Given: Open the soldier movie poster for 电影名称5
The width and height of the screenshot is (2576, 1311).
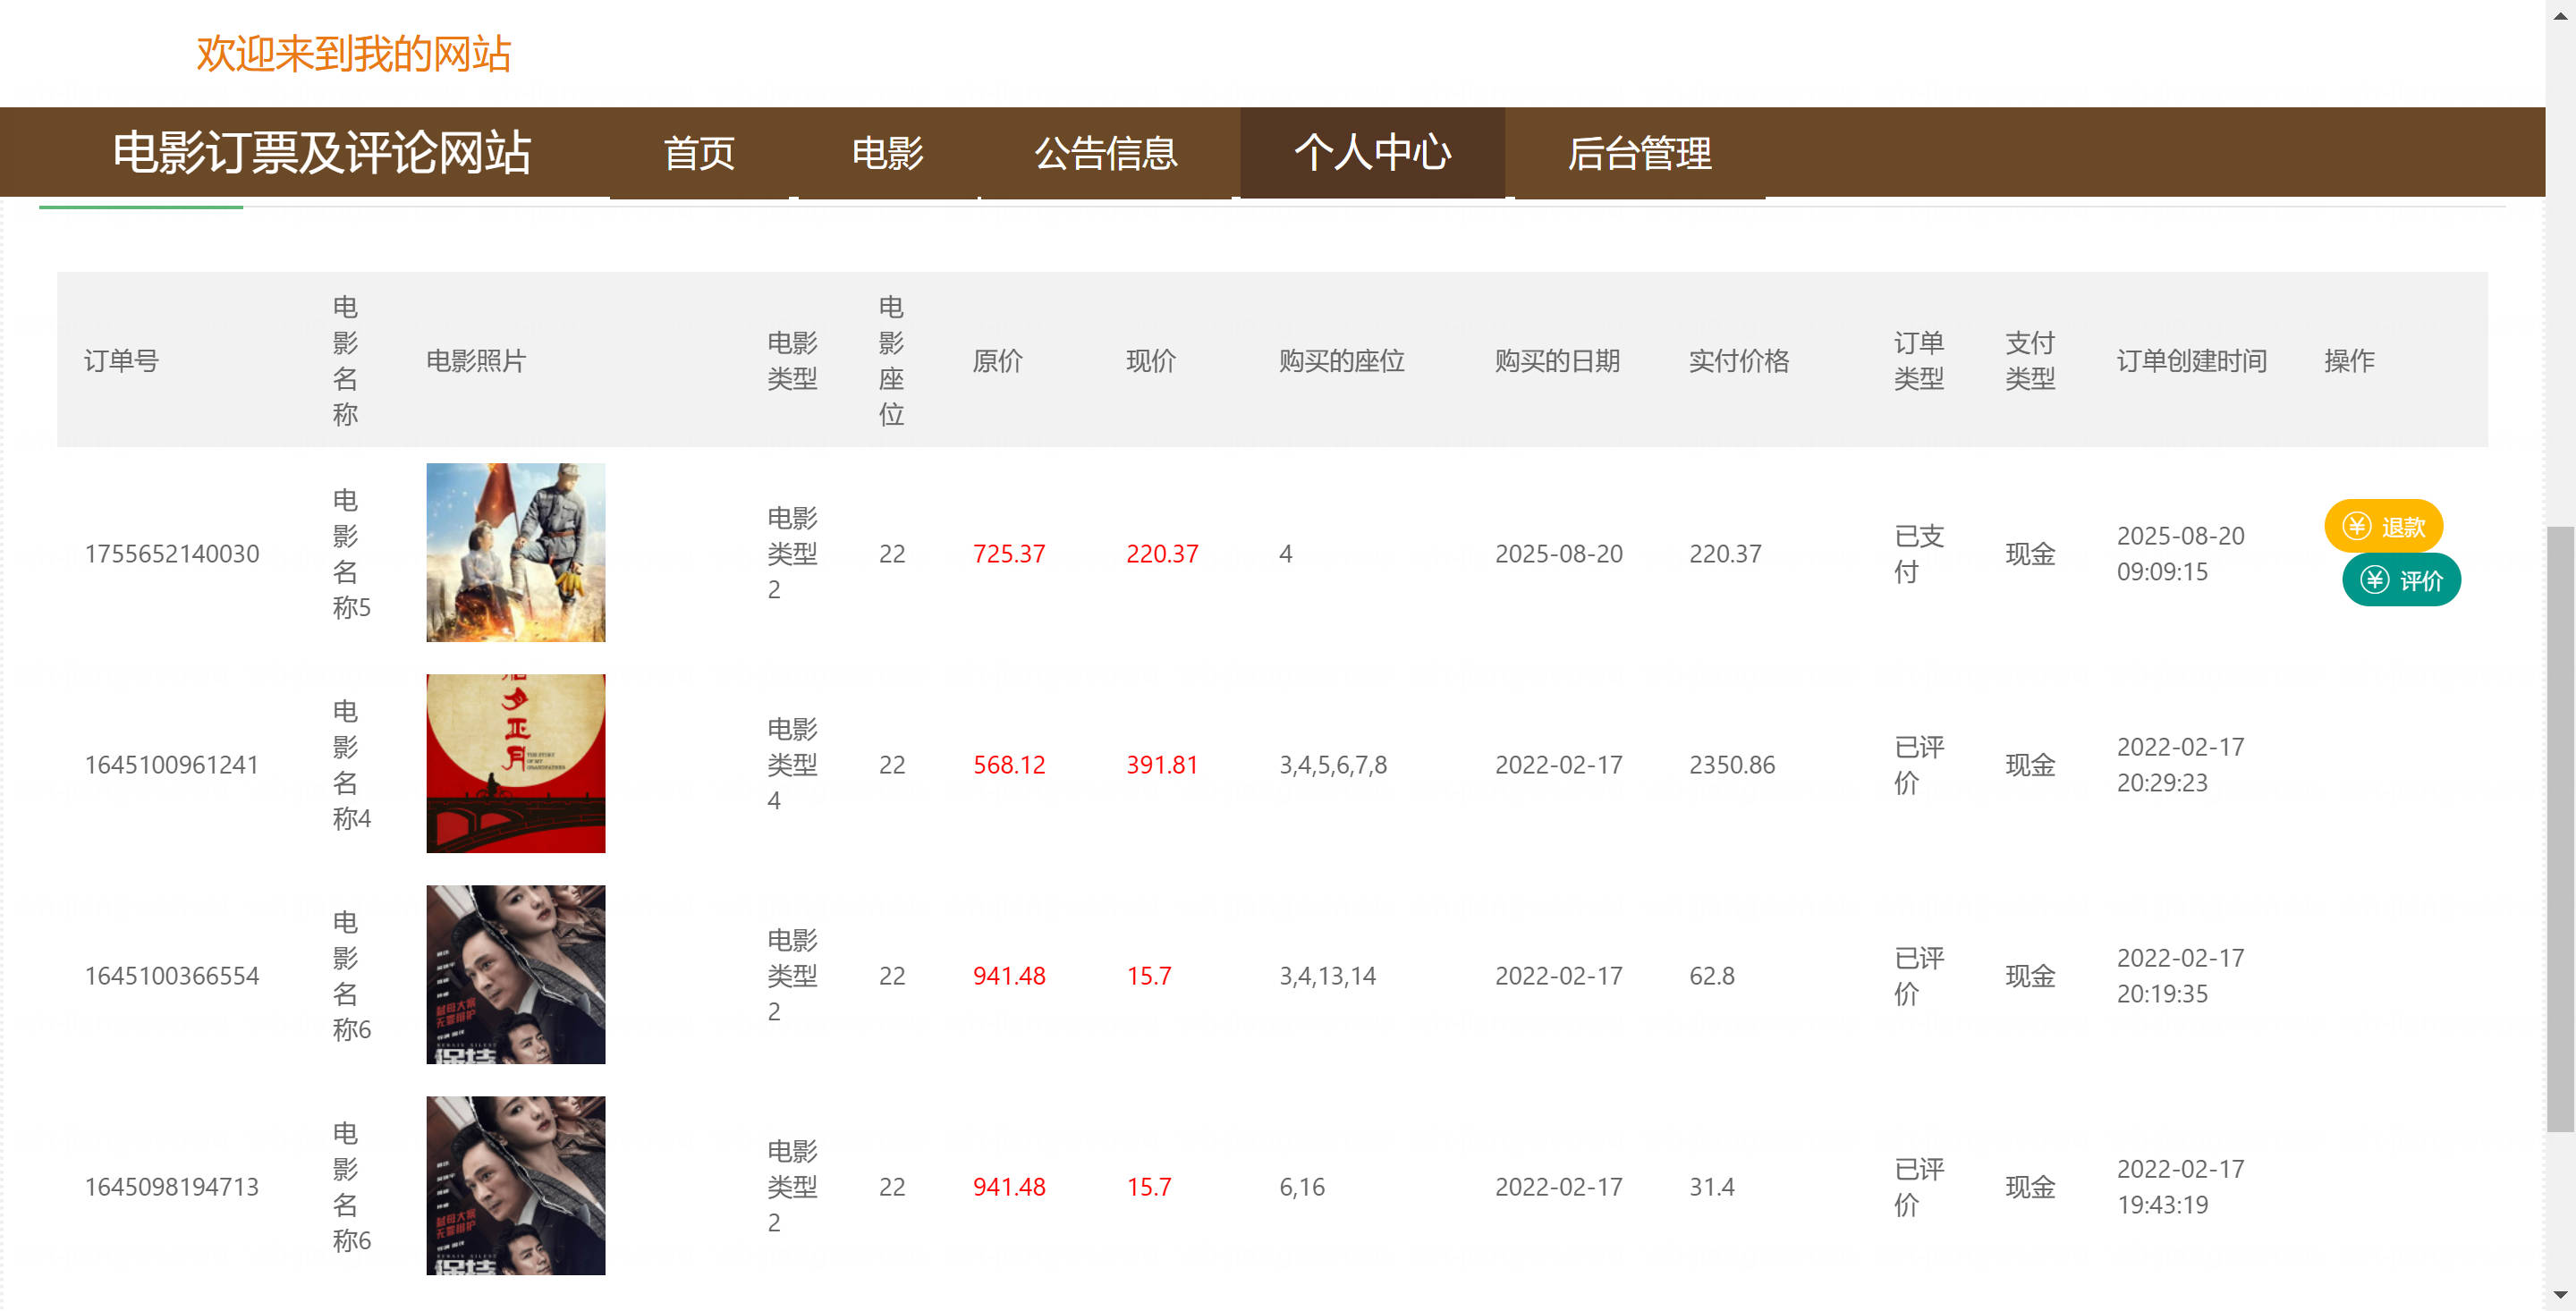Looking at the screenshot, I should (515, 552).
